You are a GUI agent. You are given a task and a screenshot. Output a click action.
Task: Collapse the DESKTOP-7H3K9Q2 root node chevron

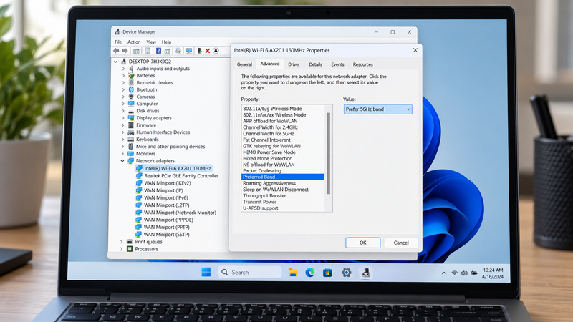pos(116,62)
